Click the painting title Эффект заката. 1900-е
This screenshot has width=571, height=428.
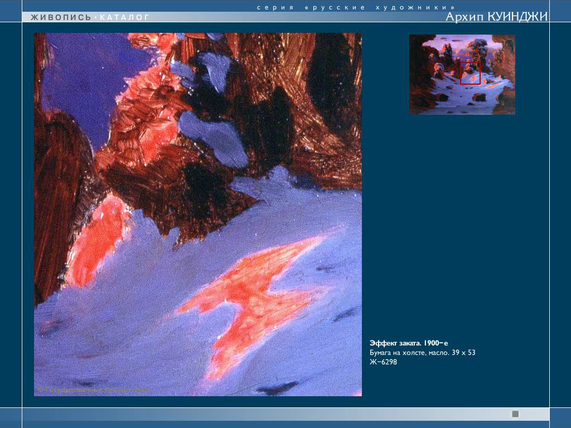point(409,343)
